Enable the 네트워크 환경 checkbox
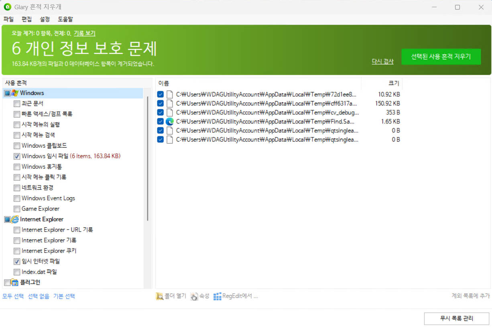 tap(17, 188)
